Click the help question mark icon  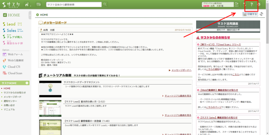[252, 5]
